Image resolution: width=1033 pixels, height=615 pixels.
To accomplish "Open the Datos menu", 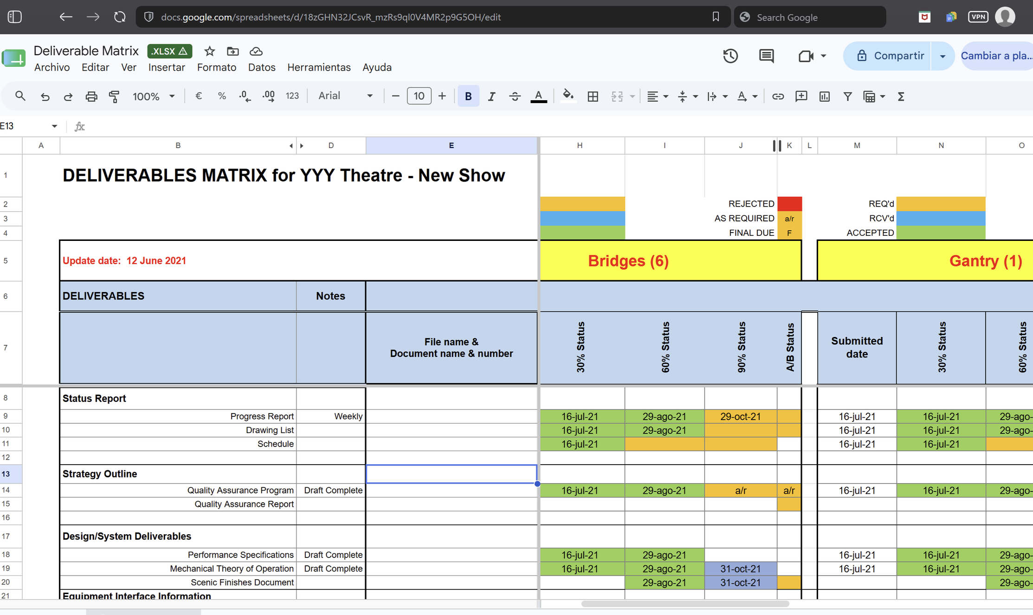I will 262,67.
